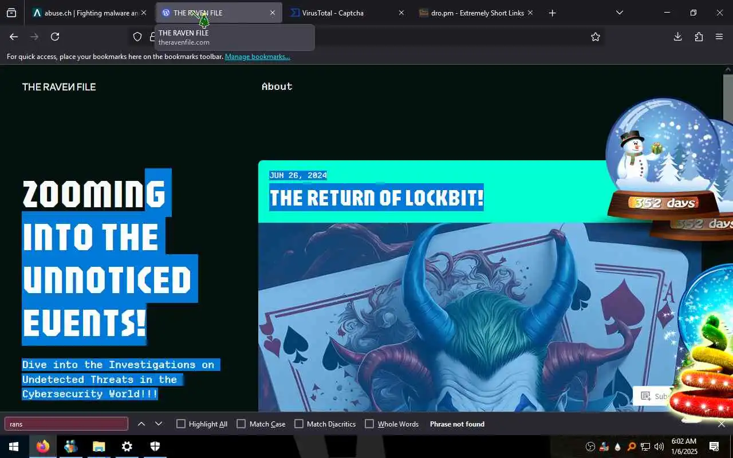The image size is (733, 458).
Task: Close the dro.pm tab
Action: (530, 13)
